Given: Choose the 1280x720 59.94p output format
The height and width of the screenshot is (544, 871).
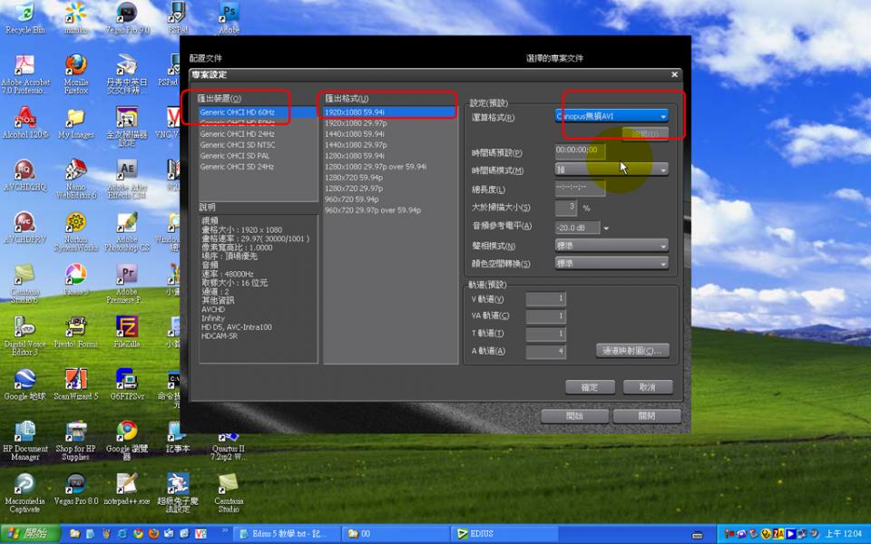Looking at the screenshot, I should pos(354,178).
